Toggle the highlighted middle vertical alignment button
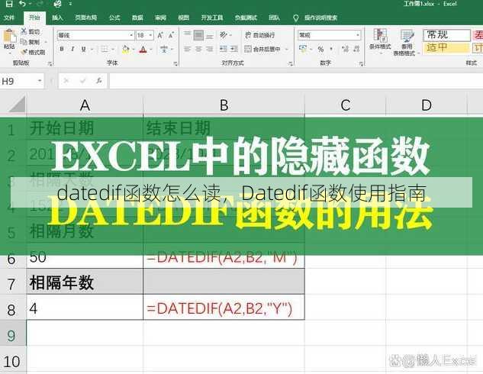The width and height of the screenshot is (483, 374). pos(198,35)
